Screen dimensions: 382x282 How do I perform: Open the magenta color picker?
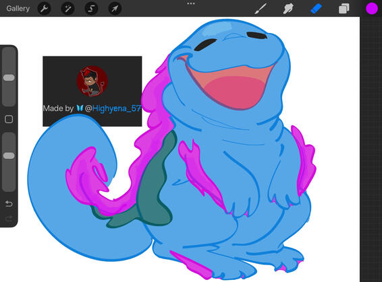(x=372, y=9)
